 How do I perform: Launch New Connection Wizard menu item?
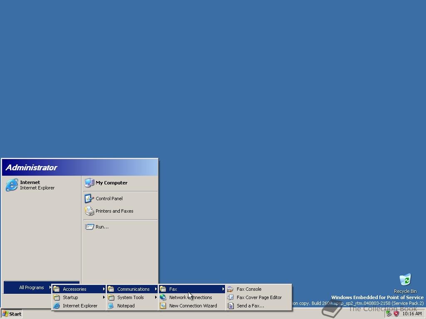192,306
